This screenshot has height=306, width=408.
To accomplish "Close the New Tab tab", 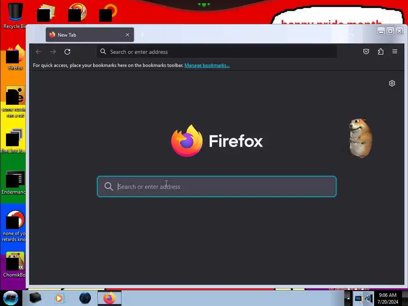I will [127, 35].
